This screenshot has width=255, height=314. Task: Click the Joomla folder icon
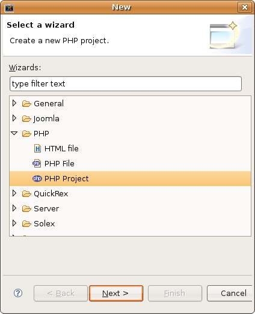tap(26, 118)
